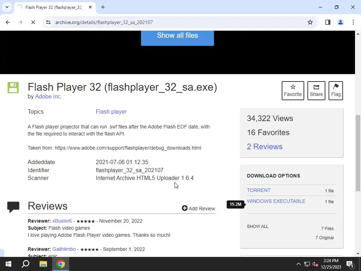This screenshot has width=361, height=271.
Task: Show hidden system tray icons
Action: click(298, 264)
